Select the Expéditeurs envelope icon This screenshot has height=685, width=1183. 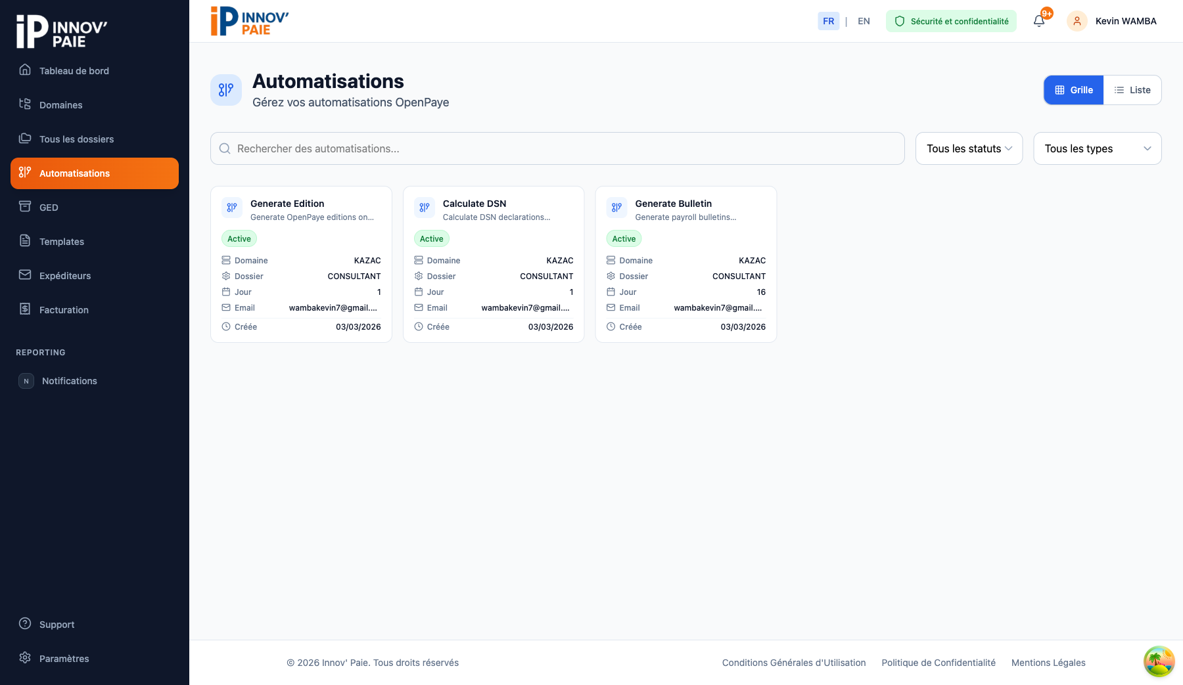tap(25, 275)
